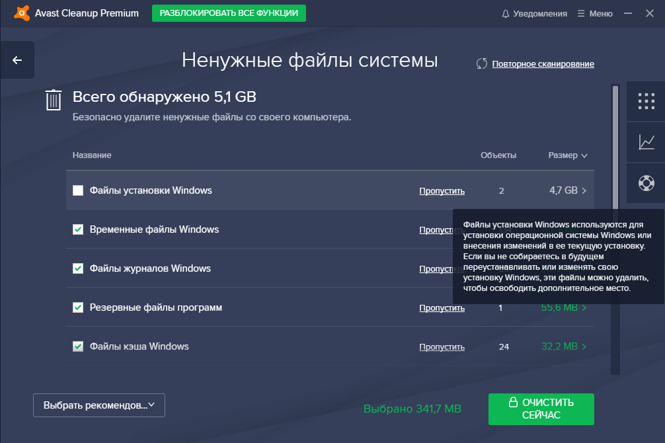Expand the 4,7 GB row chevron
The image size is (665, 443).
(584, 191)
